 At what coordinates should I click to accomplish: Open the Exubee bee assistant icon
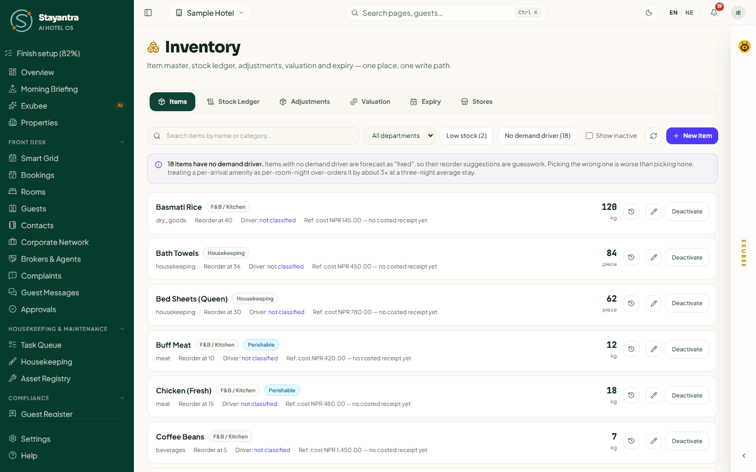744,47
